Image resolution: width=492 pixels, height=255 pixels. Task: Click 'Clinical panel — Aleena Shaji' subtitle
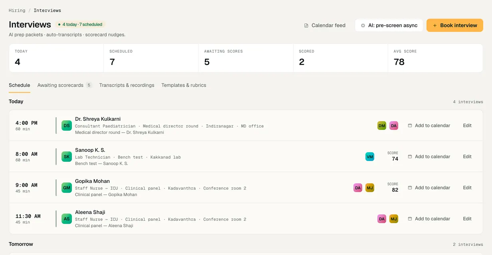click(x=104, y=226)
